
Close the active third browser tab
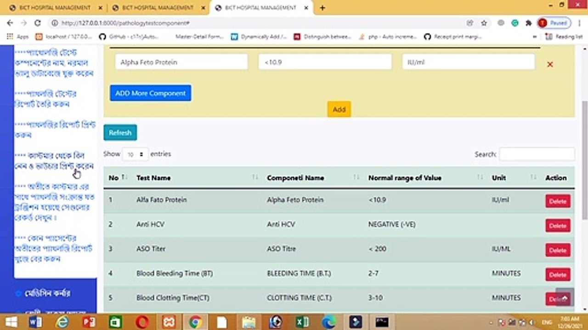click(306, 8)
